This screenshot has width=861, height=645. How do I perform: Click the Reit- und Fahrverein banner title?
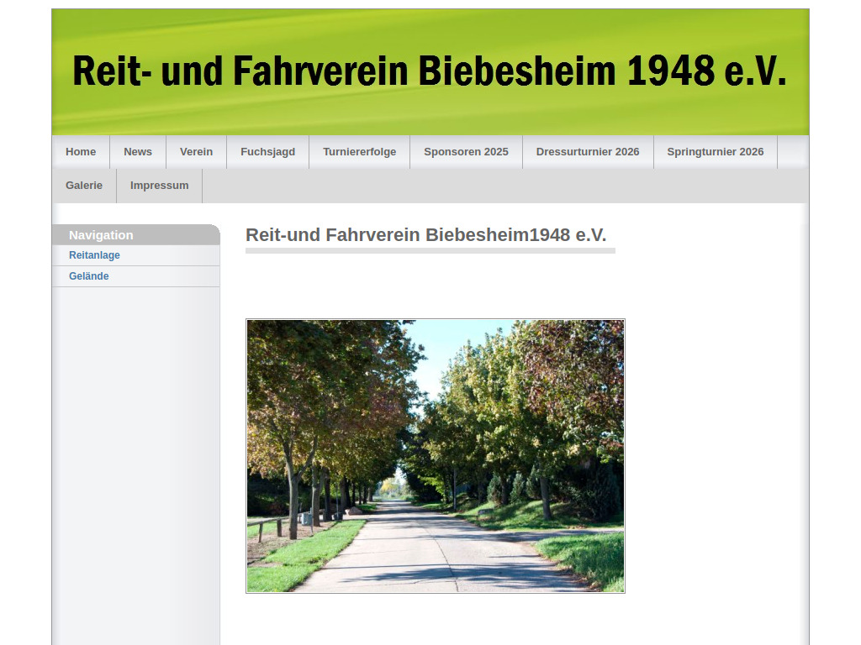pyautogui.click(x=429, y=71)
